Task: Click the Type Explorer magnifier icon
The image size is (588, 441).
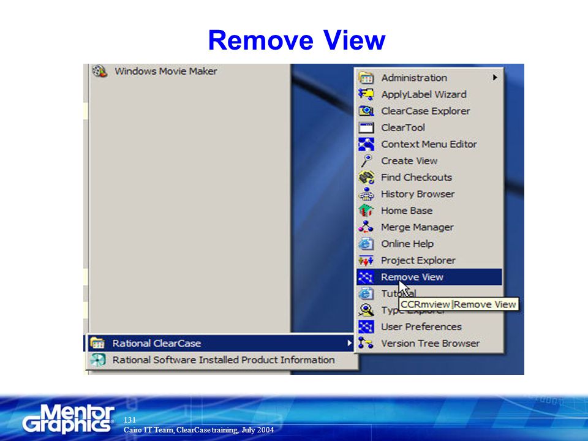Action: pyautogui.click(x=366, y=310)
